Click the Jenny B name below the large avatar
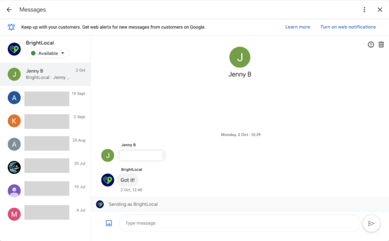This screenshot has width=389, height=241. point(239,74)
